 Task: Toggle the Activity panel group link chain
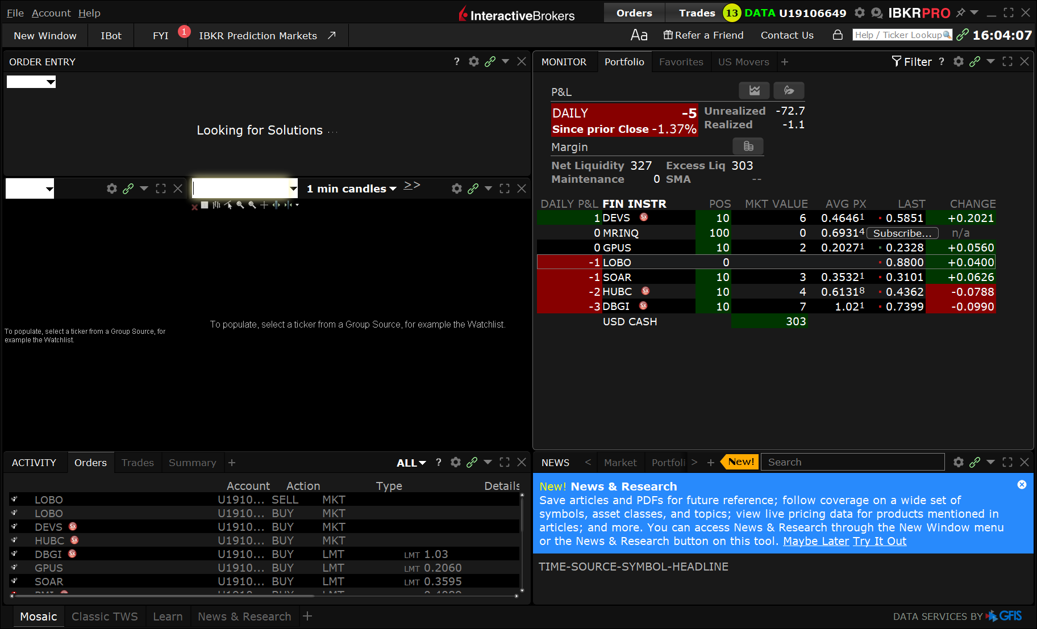(472, 462)
